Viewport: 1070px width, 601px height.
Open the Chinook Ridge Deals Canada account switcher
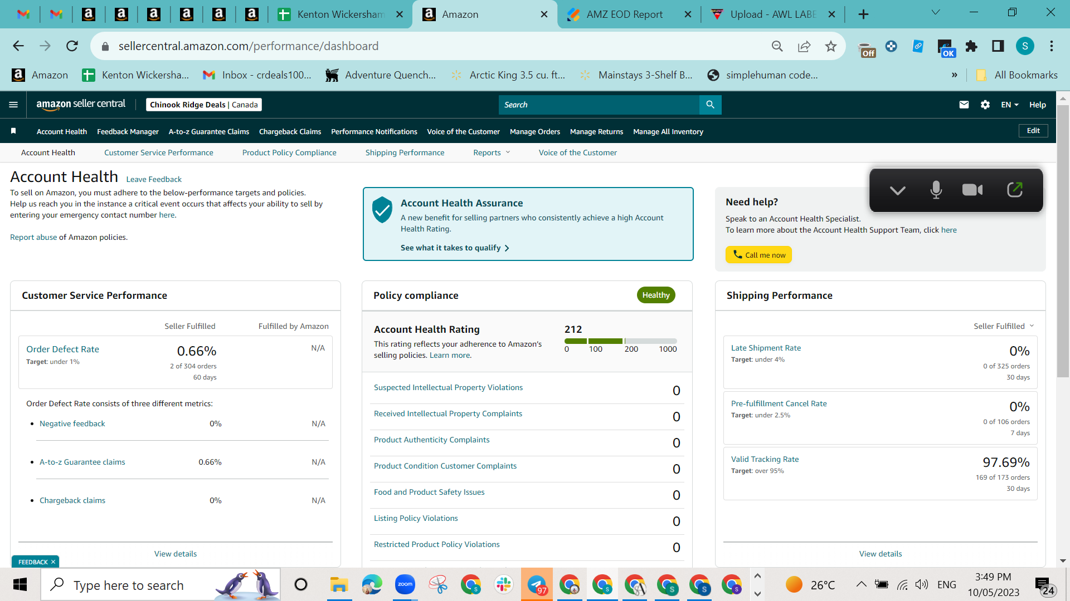[x=204, y=105]
